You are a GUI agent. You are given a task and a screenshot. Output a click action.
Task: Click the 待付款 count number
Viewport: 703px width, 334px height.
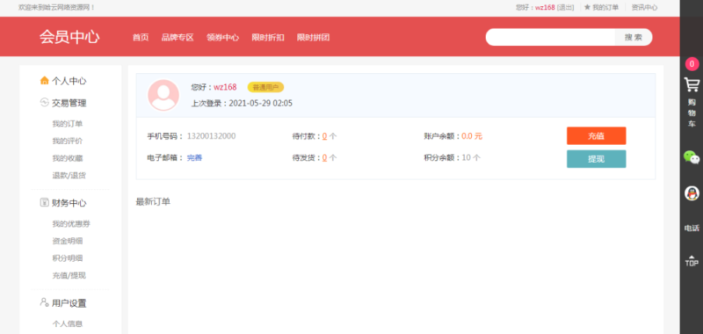324,136
